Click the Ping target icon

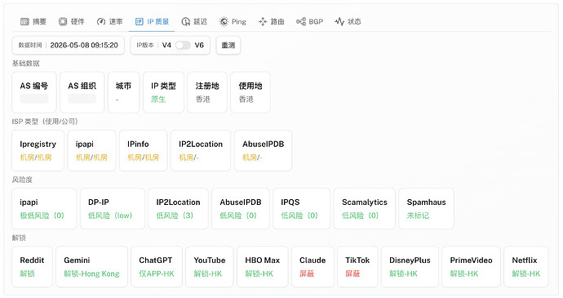pos(224,21)
